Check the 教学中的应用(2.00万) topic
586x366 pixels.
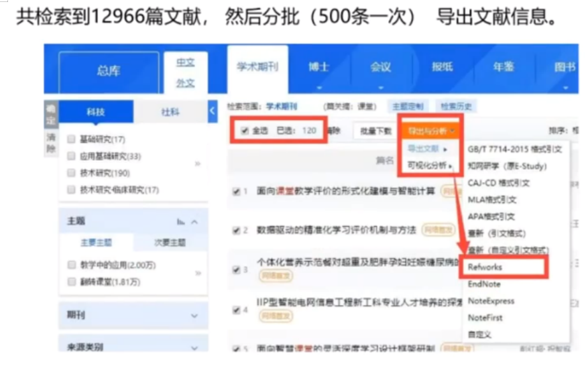pos(72,265)
